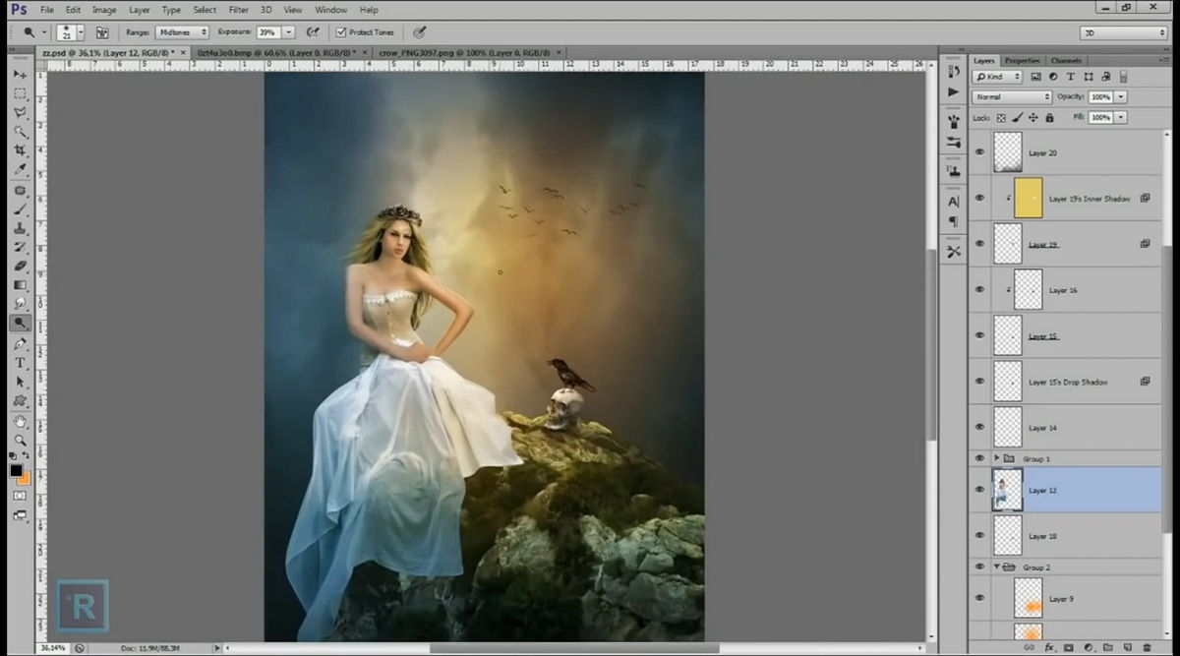Viewport: 1180px width, 656px height.
Task: Open the workspace 3D dropdown
Action: coord(1123,32)
